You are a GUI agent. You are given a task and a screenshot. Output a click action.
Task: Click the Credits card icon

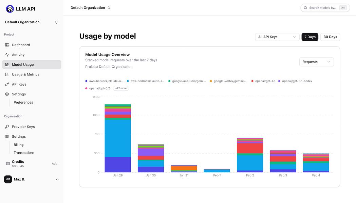(x=8, y=164)
